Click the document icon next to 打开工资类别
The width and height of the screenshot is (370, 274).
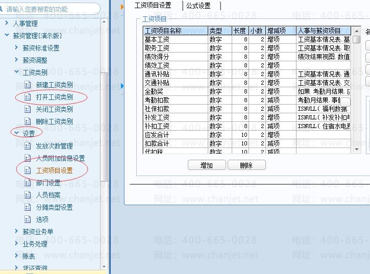click(x=28, y=97)
